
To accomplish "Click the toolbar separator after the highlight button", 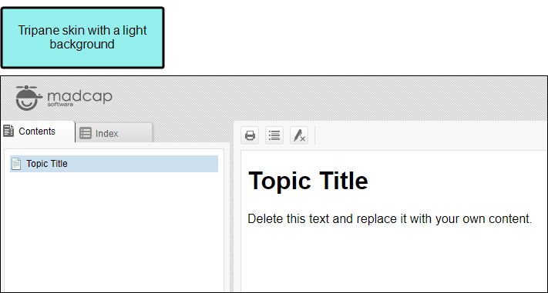I will pos(315,135).
